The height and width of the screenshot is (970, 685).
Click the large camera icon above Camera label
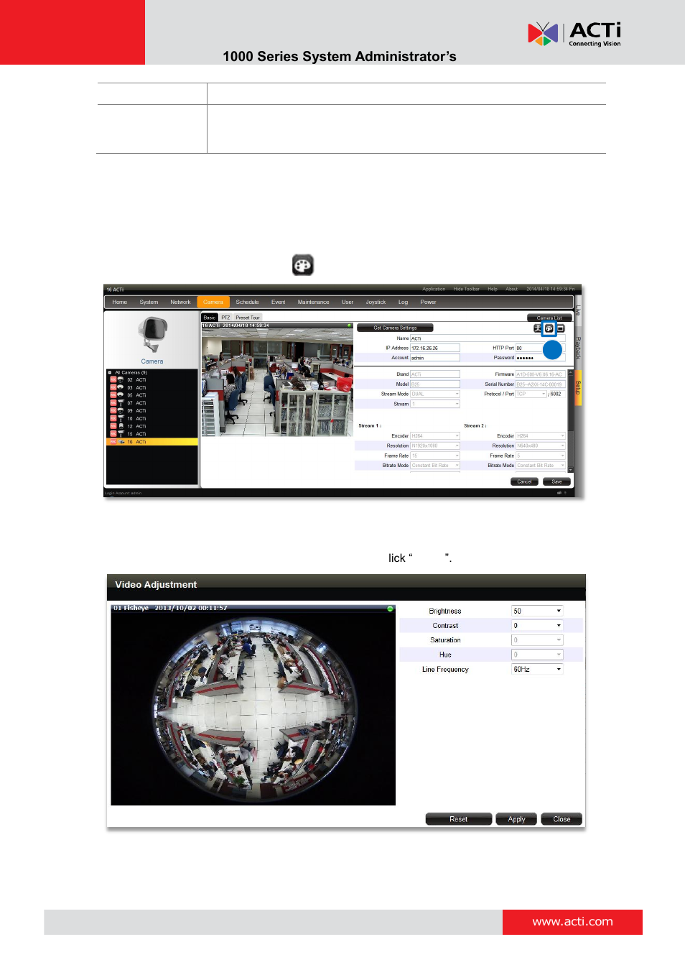point(152,336)
